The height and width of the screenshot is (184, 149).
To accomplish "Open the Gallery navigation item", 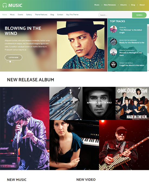I will click(29, 15).
